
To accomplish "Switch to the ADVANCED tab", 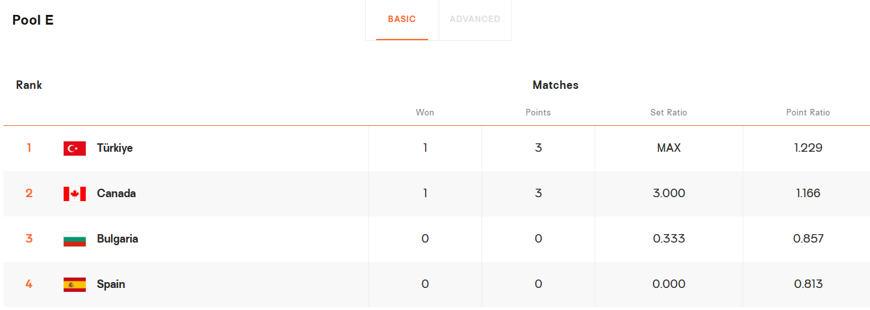I will 475,19.
